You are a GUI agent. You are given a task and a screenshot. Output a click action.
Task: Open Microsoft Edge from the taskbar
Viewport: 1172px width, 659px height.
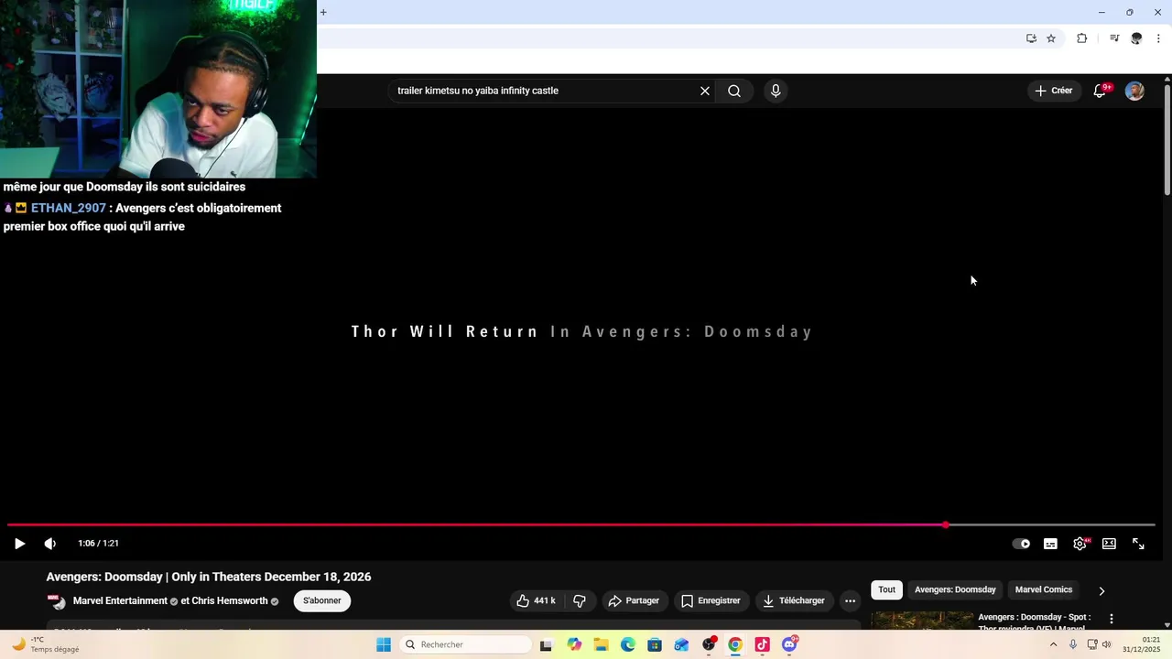coord(628,644)
